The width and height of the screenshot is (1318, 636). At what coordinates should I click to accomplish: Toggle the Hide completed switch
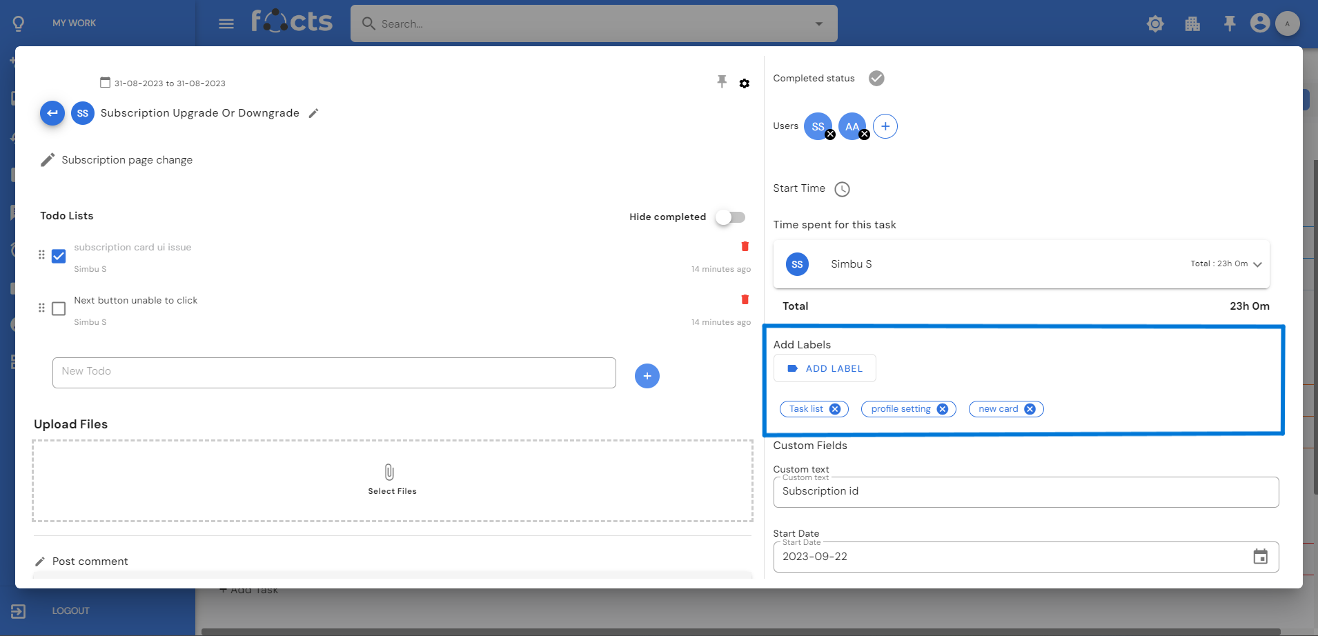[730, 217]
